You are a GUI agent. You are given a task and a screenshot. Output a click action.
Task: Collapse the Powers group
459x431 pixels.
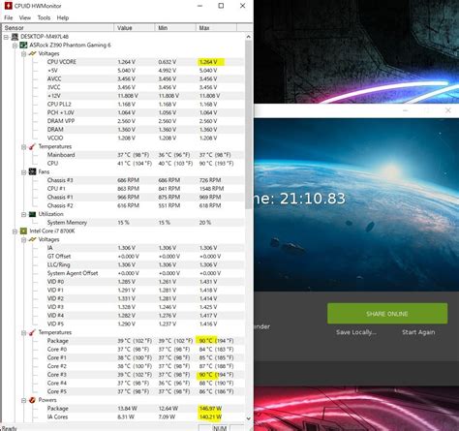coord(23,400)
